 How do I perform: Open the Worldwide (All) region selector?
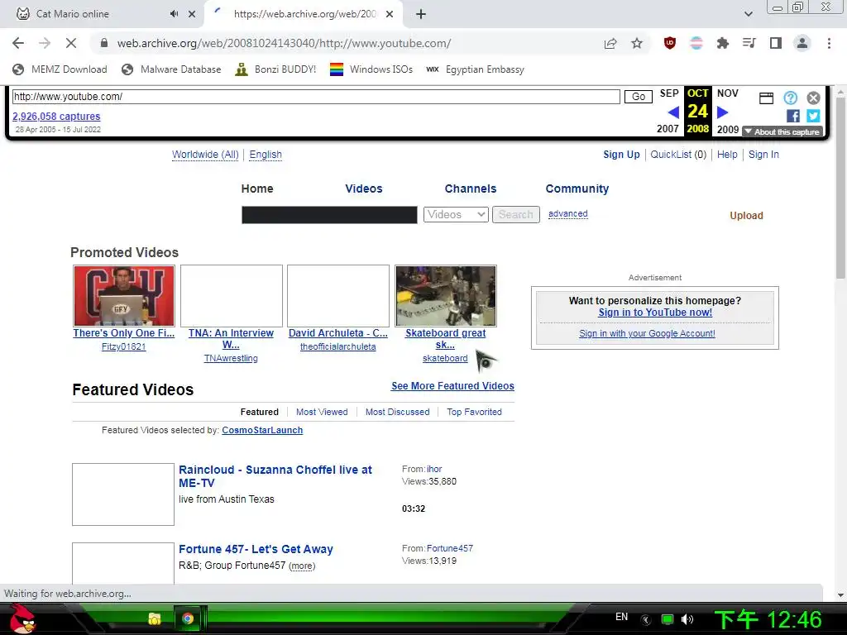pos(205,155)
